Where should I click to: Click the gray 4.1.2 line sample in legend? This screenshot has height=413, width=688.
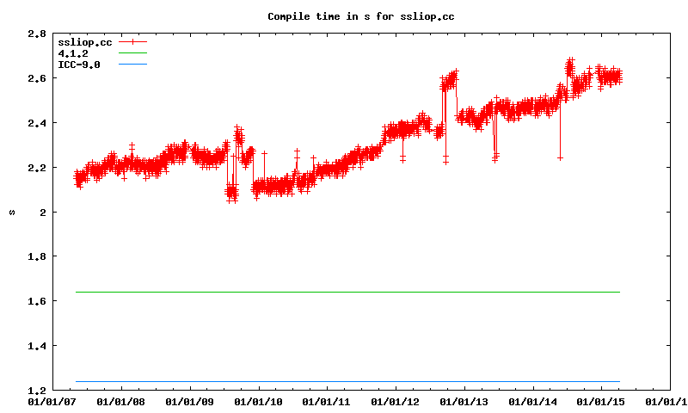pyautogui.click(x=133, y=53)
